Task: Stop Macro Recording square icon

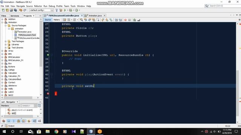Action: pyautogui.click(x=130, y=20)
